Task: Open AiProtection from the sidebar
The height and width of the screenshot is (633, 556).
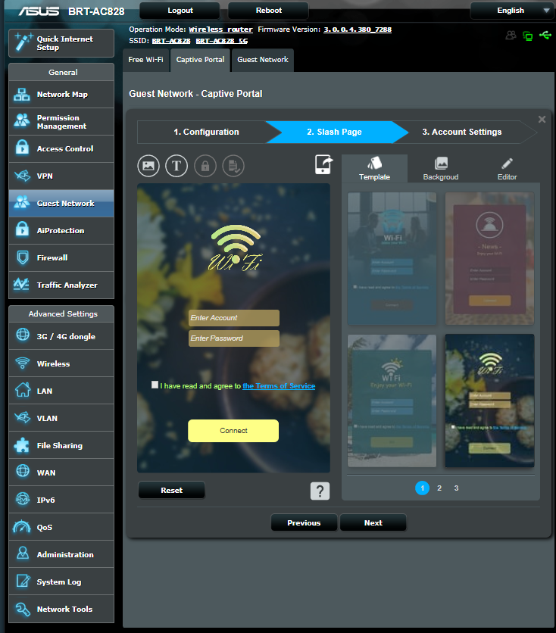Action: click(x=61, y=230)
